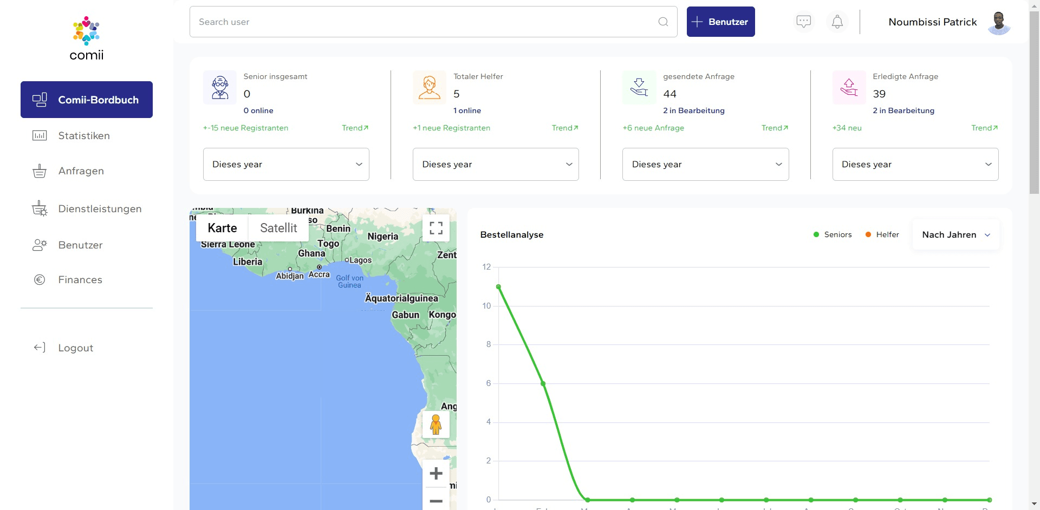Image resolution: width=1040 pixels, height=510 pixels.
Task: Open Trend link for gesendete Anfrage
Action: coord(775,128)
